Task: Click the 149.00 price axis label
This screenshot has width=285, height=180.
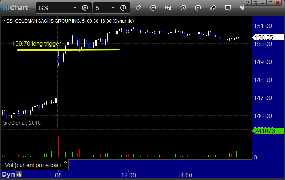Action: tap(263, 62)
